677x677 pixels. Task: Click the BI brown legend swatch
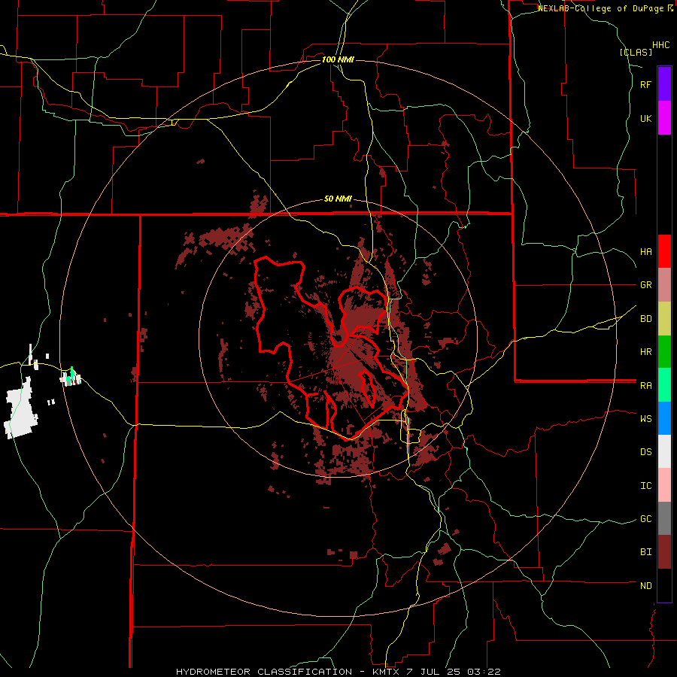pos(664,552)
